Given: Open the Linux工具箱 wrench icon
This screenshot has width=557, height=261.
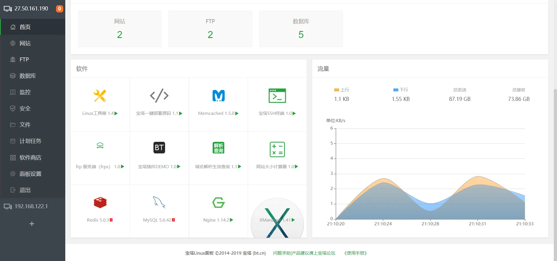Looking at the screenshot, I should [100, 96].
